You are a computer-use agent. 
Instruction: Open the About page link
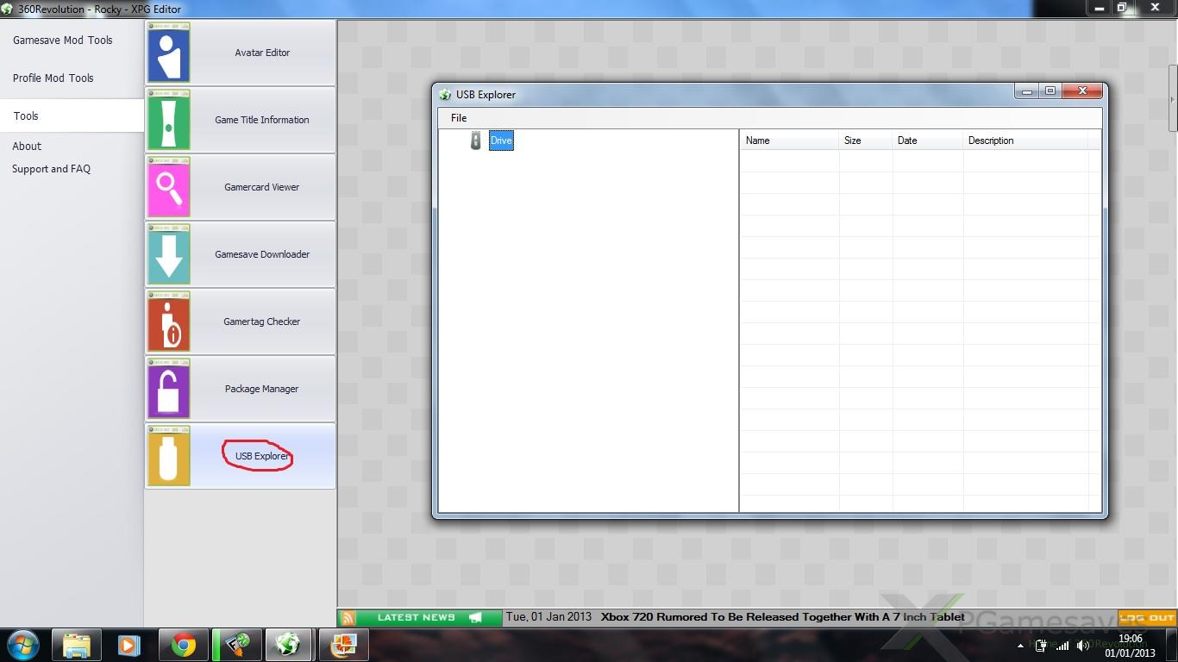tap(27, 147)
